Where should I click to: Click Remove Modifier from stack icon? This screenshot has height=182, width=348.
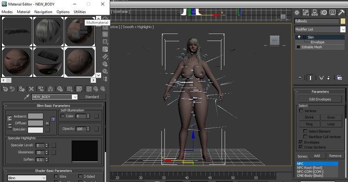pos(329,78)
